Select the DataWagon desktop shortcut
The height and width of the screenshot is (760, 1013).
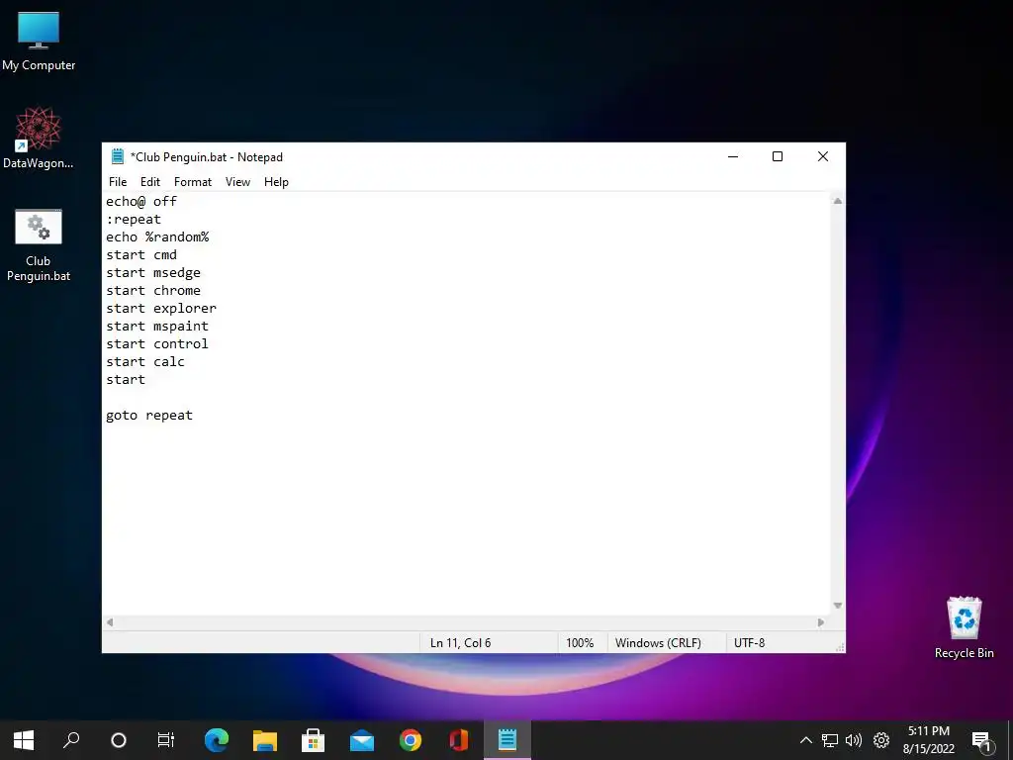coord(39,138)
